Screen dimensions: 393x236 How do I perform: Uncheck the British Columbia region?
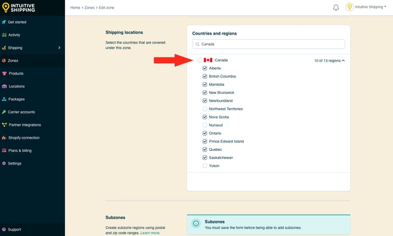205,76
